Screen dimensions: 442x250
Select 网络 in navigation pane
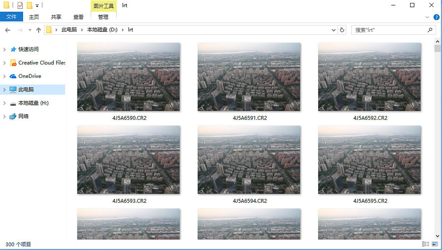click(x=24, y=116)
